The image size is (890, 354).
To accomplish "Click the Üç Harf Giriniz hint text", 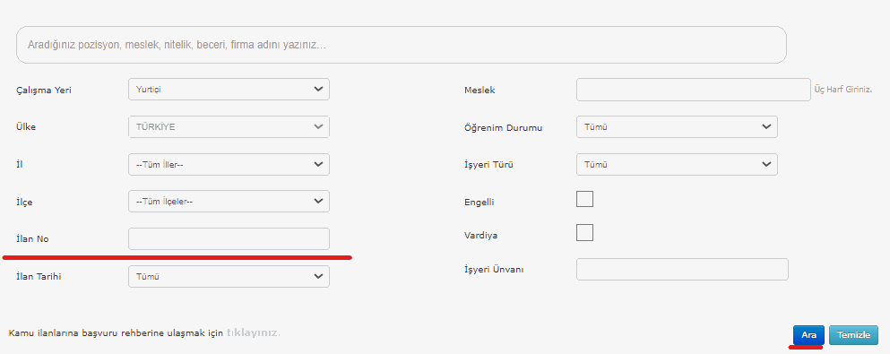I will click(842, 90).
